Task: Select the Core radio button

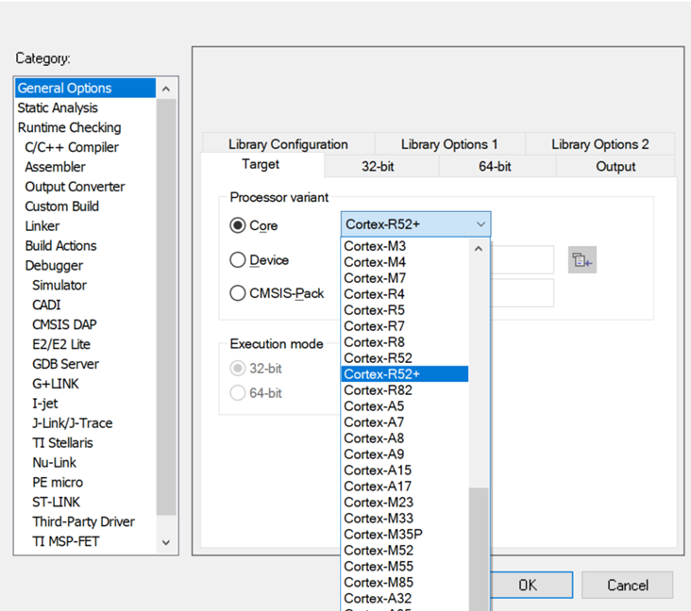Action: (238, 226)
